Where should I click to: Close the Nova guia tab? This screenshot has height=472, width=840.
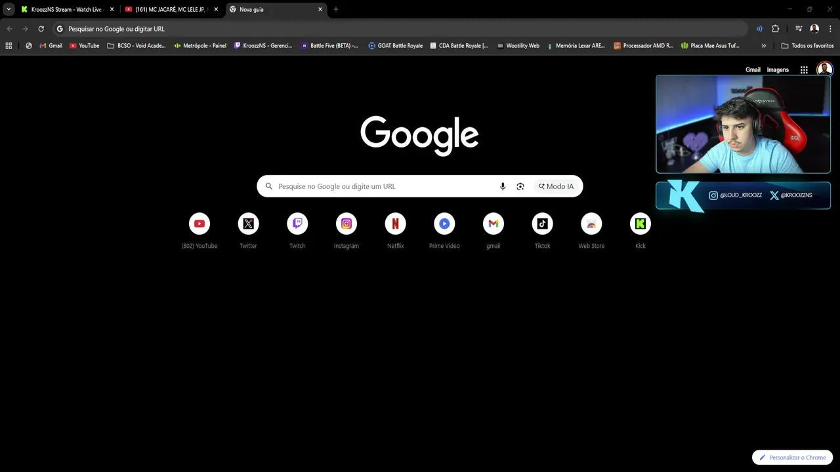click(320, 9)
